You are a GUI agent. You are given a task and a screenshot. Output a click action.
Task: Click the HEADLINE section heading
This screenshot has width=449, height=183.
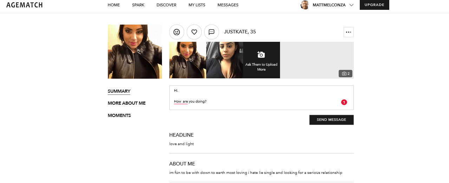[181, 135]
